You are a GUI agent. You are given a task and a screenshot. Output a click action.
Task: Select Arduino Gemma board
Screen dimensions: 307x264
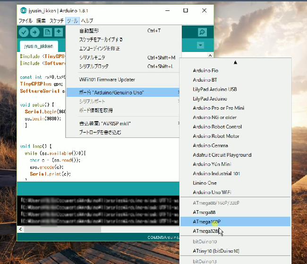click(235, 145)
